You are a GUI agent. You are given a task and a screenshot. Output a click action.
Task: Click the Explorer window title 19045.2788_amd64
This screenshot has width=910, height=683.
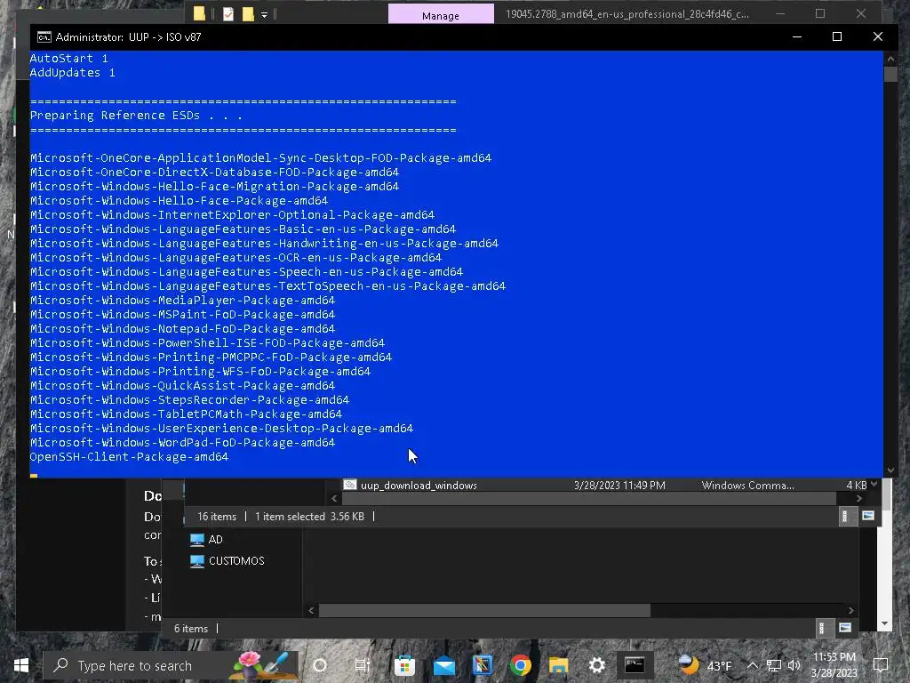(x=627, y=14)
